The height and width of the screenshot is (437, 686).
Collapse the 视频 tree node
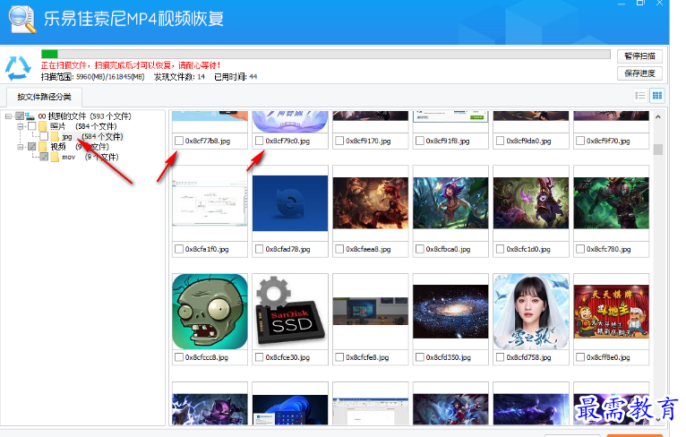click(20, 147)
